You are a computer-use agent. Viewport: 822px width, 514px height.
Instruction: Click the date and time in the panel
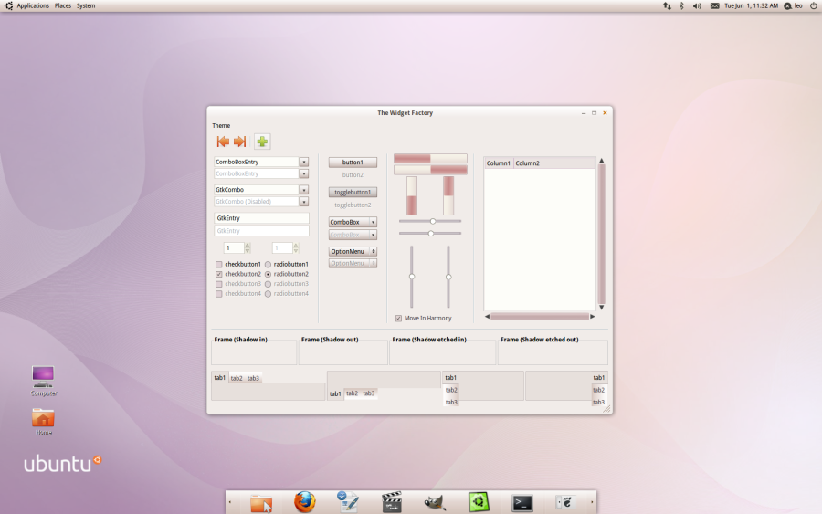pyautogui.click(x=752, y=5)
